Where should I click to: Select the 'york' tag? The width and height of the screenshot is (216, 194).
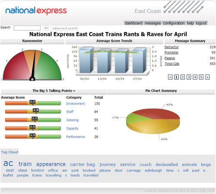coord(75,171)
